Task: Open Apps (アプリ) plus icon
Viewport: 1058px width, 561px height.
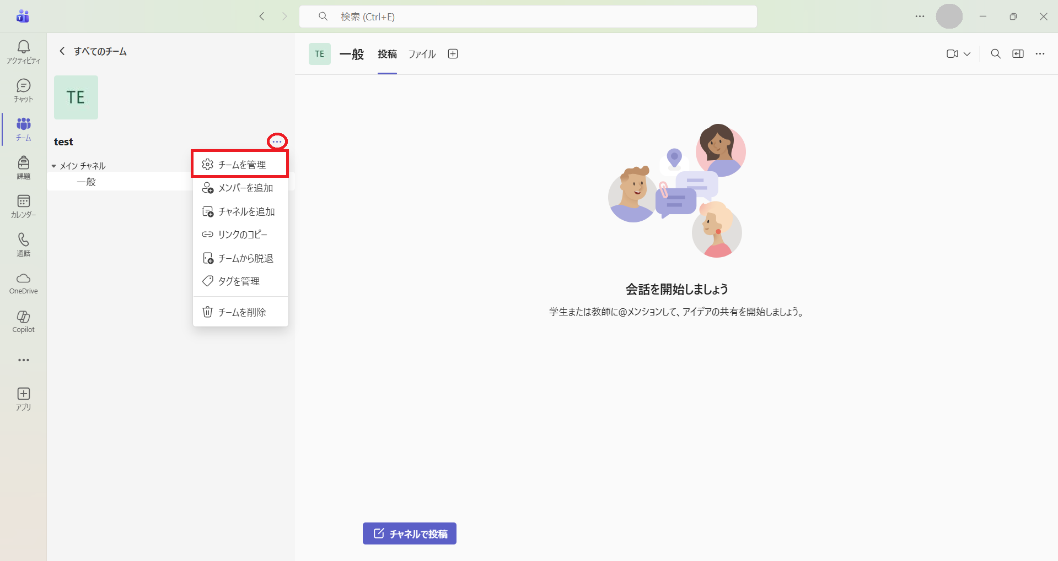Action: coord(23,399)
